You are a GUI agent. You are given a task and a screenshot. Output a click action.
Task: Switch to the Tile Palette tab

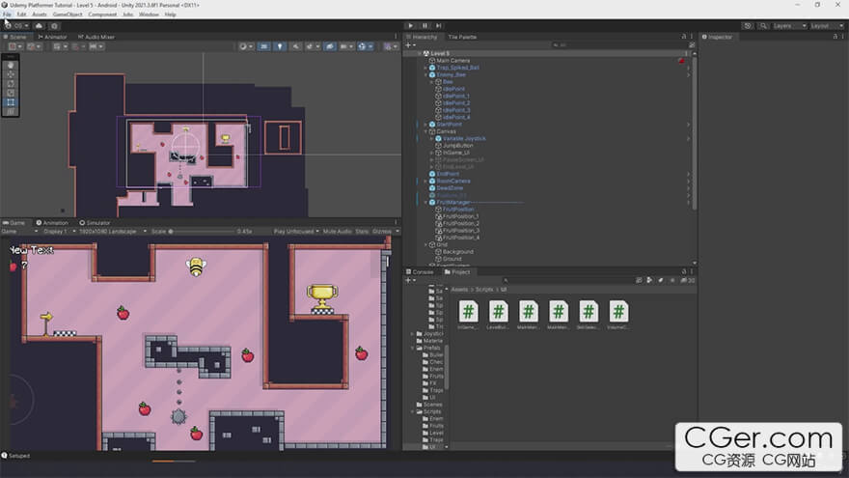click(x=462, y=37)
